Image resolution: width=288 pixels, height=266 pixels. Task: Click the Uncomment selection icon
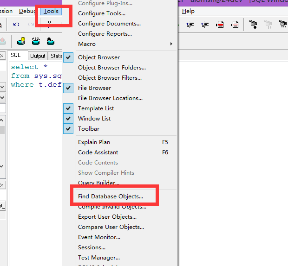point(235,25)
